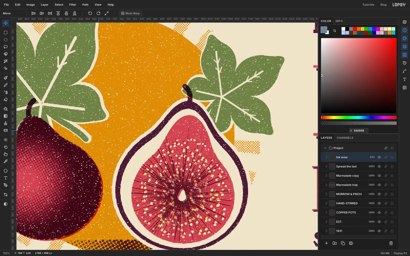This screenshot has width=410, height=256.
Task: Click the foreground color swatch
Action: click(x=324, y=30)
